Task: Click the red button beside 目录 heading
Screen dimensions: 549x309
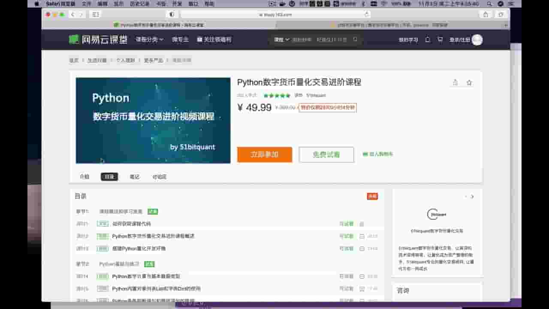Action: [x=372, y=196]
